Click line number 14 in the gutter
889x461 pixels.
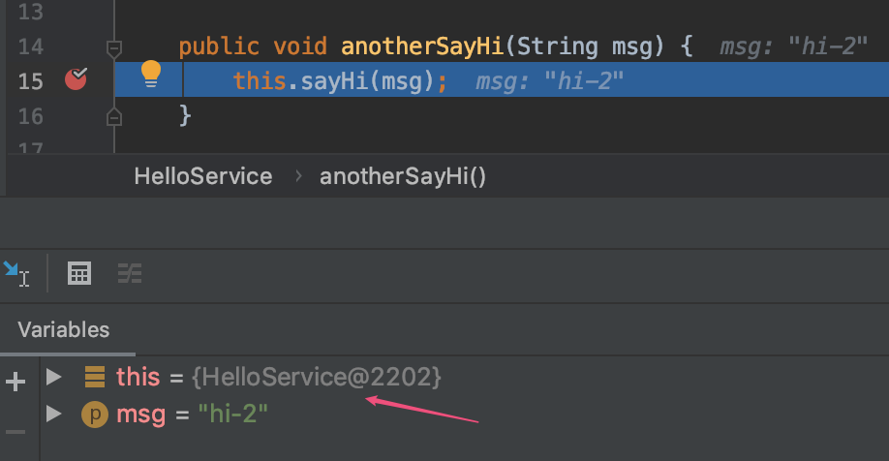(31, 46)
